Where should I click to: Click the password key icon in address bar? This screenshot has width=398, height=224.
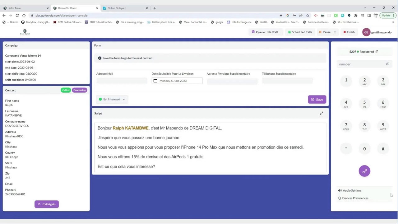tap(294, 15)
